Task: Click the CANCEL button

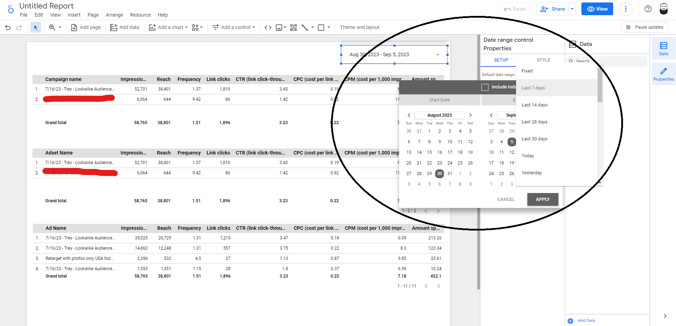Action: pos(506,199)
